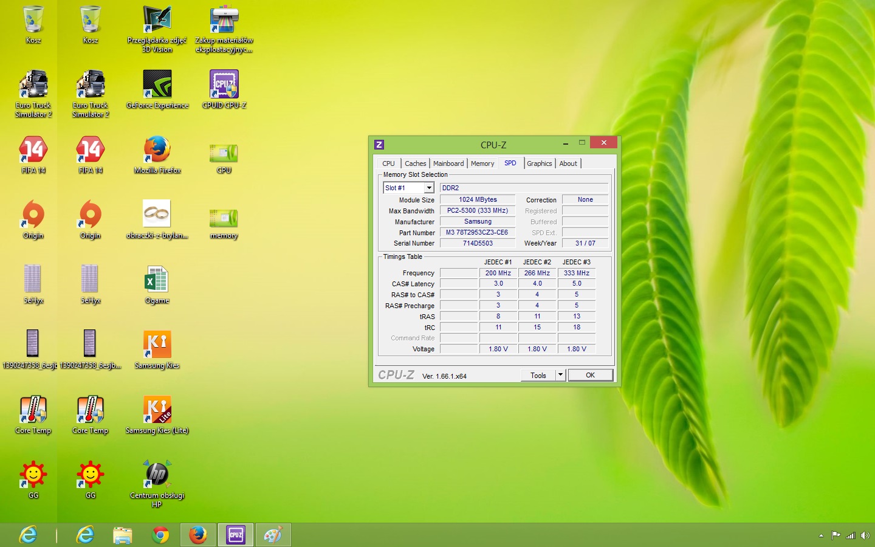Viewport: 875px width, 547px height.
Task: Click the OK button in CPU-Z
Action: tap(590, 375)
